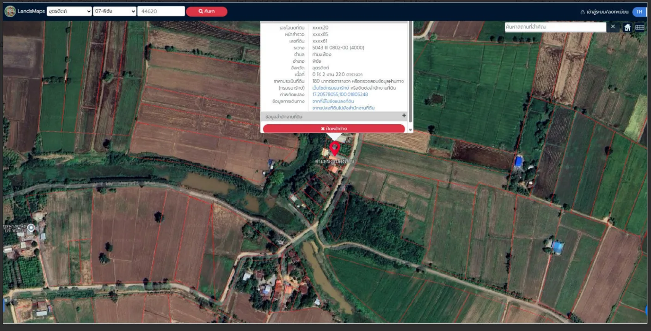Click the land title value xxxx20
This screenshot has height=331, width=651.
pos(320,28)
